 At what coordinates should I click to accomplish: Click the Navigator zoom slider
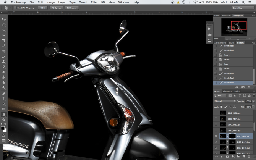pyautogui.click(x=238, y=39)
